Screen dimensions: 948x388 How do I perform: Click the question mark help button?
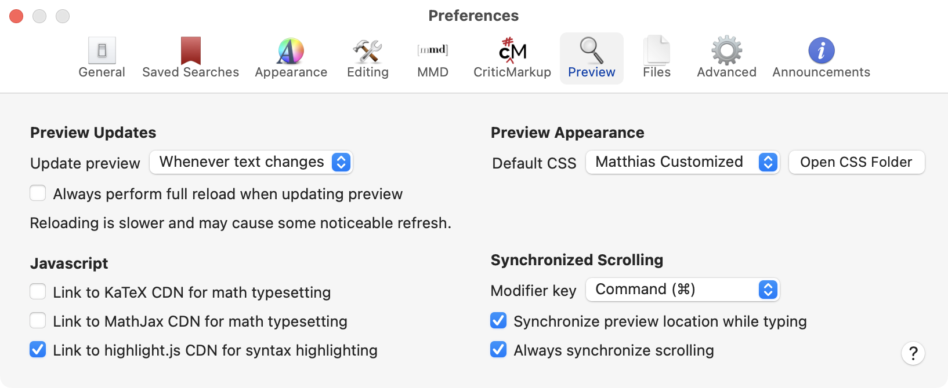pyautogui.click(x=913, y=353)
